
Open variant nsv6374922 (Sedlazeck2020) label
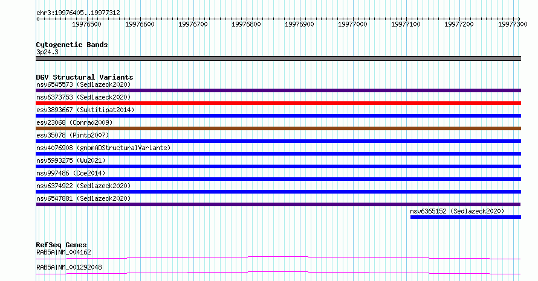[x=83, y=186]
